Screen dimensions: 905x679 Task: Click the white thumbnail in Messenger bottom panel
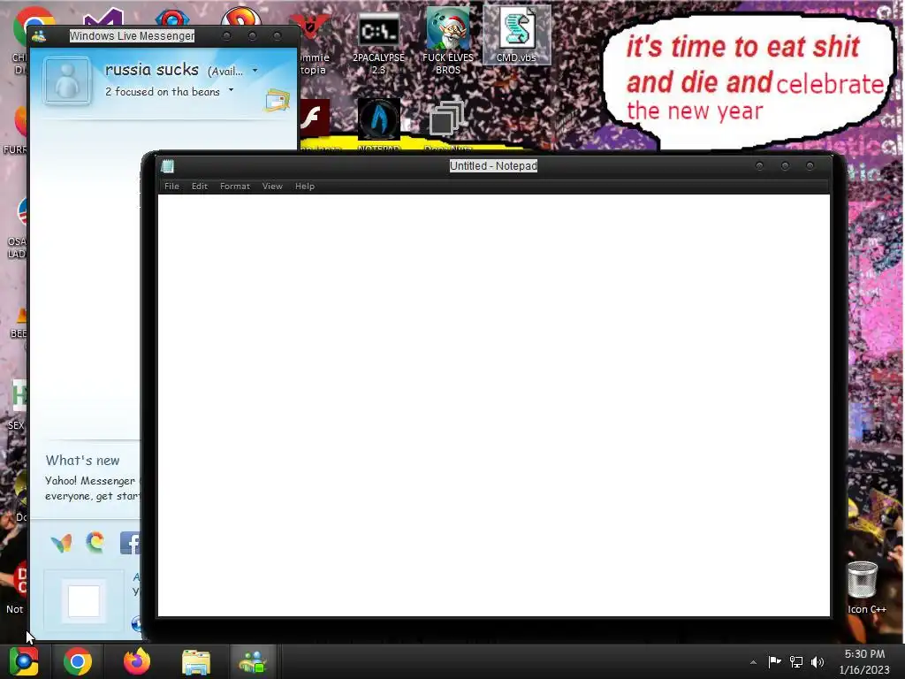pos(84,600)
